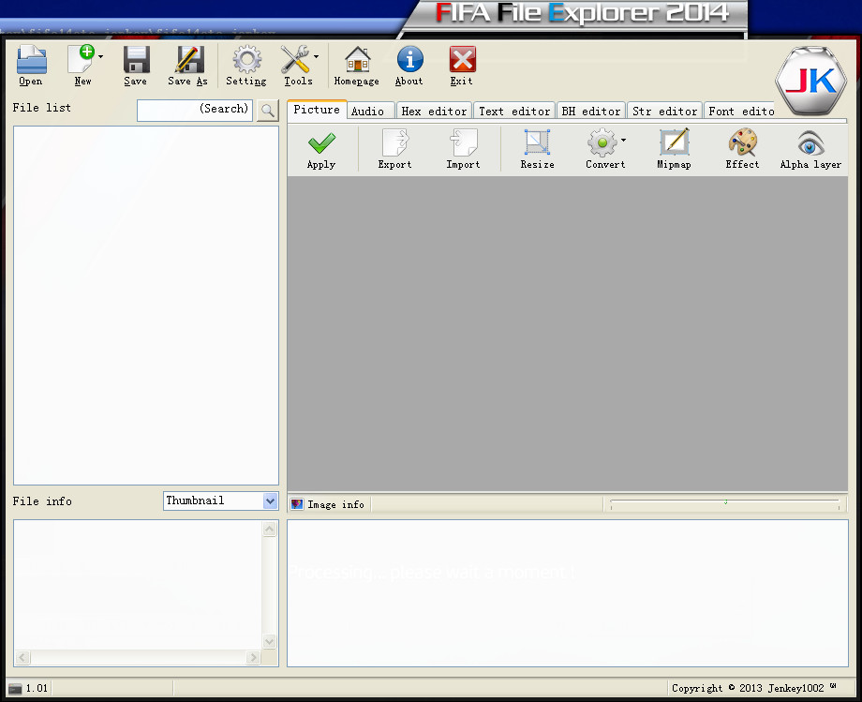Open the Effect palette icon
Image resolution: width=862 pixels, height=702 pixels.
coord(743,142)
